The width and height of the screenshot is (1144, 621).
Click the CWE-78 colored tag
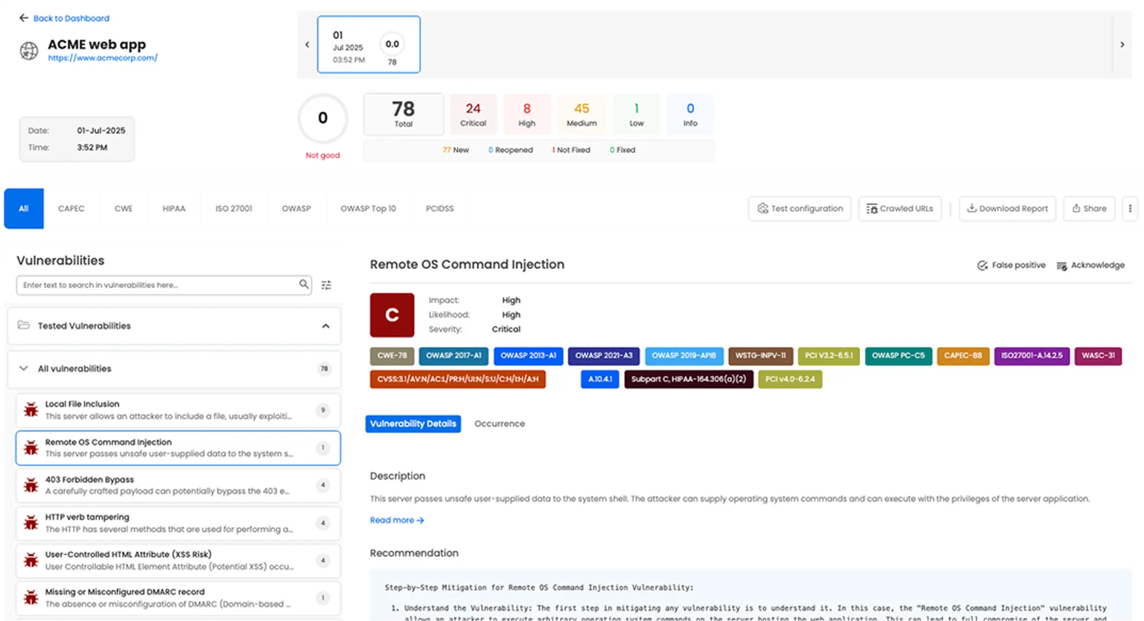tap(392, 356)
